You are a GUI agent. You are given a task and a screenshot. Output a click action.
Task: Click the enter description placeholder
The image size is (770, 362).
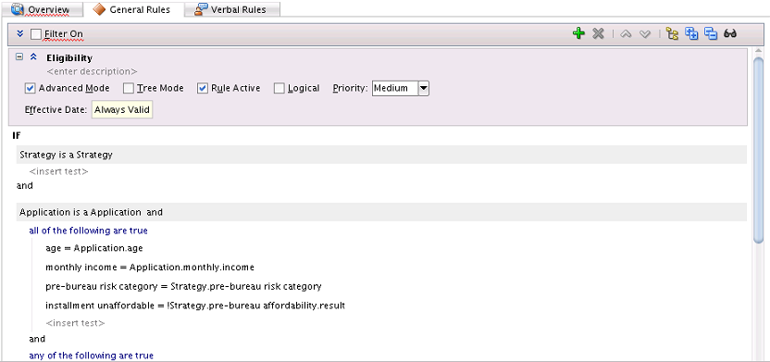(x=92, y=71)
